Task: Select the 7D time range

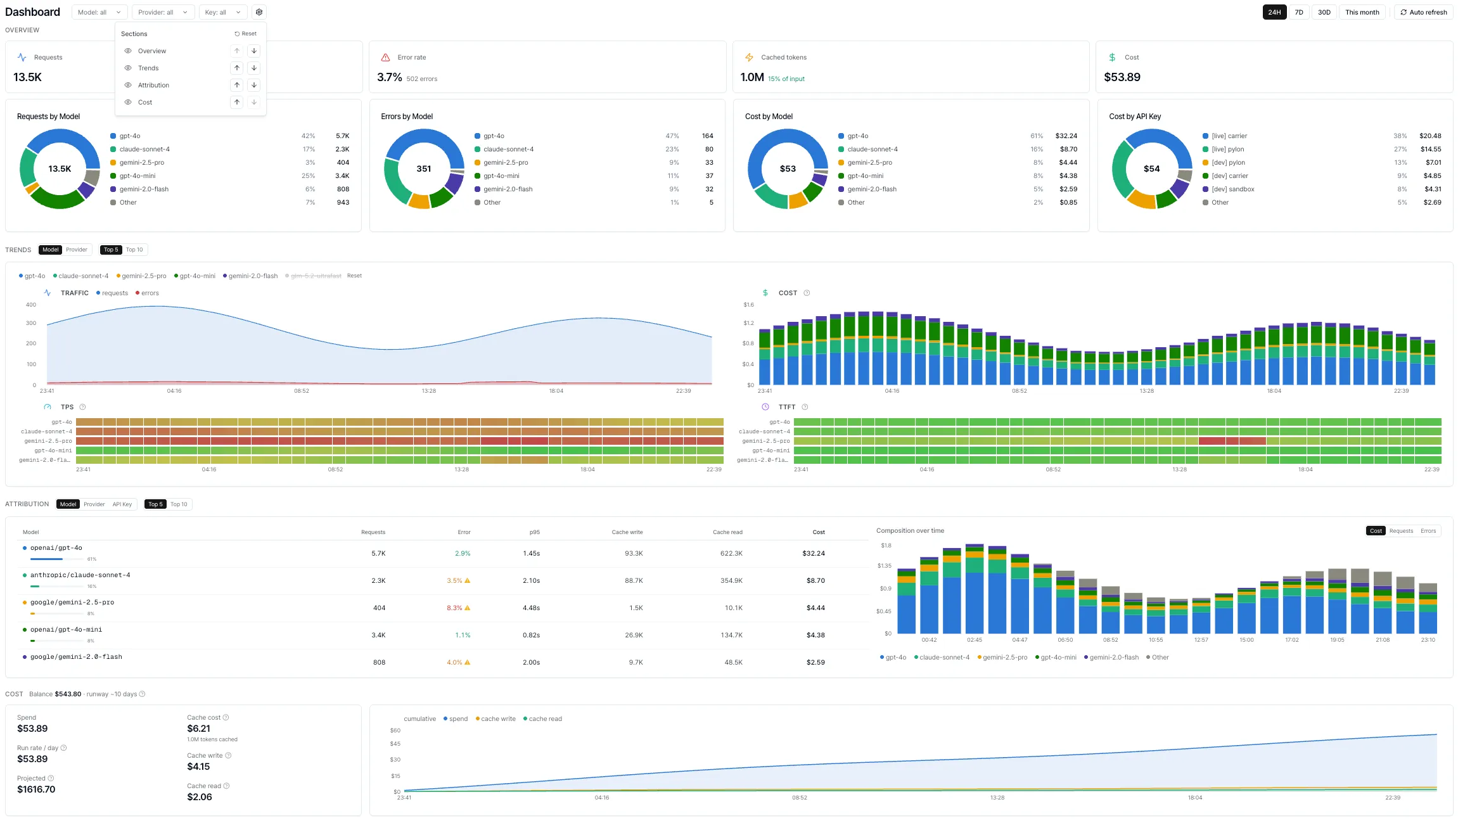Action: pos(1299,12)
